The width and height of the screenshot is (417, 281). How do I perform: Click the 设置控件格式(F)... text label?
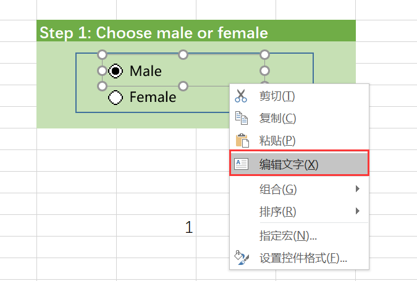(x=303, y=258)
